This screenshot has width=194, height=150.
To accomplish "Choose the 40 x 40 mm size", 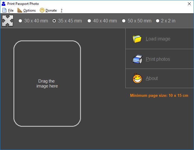I will (89, 21).
